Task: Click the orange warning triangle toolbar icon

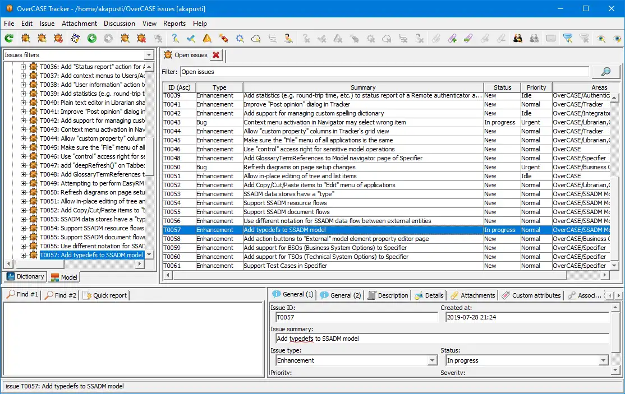Action: click(x=207, y=39)
